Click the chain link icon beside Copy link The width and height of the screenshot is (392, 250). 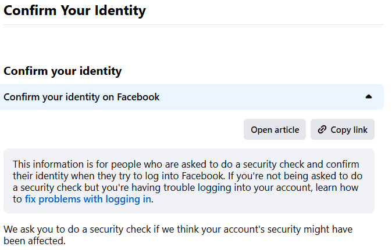pos(322,129)
